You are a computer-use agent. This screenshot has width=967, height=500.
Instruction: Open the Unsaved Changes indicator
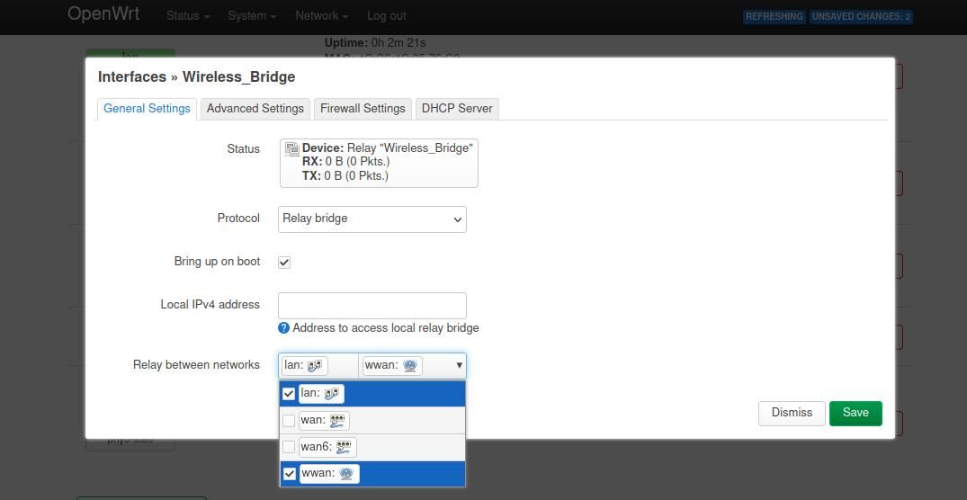pos(861,16)
